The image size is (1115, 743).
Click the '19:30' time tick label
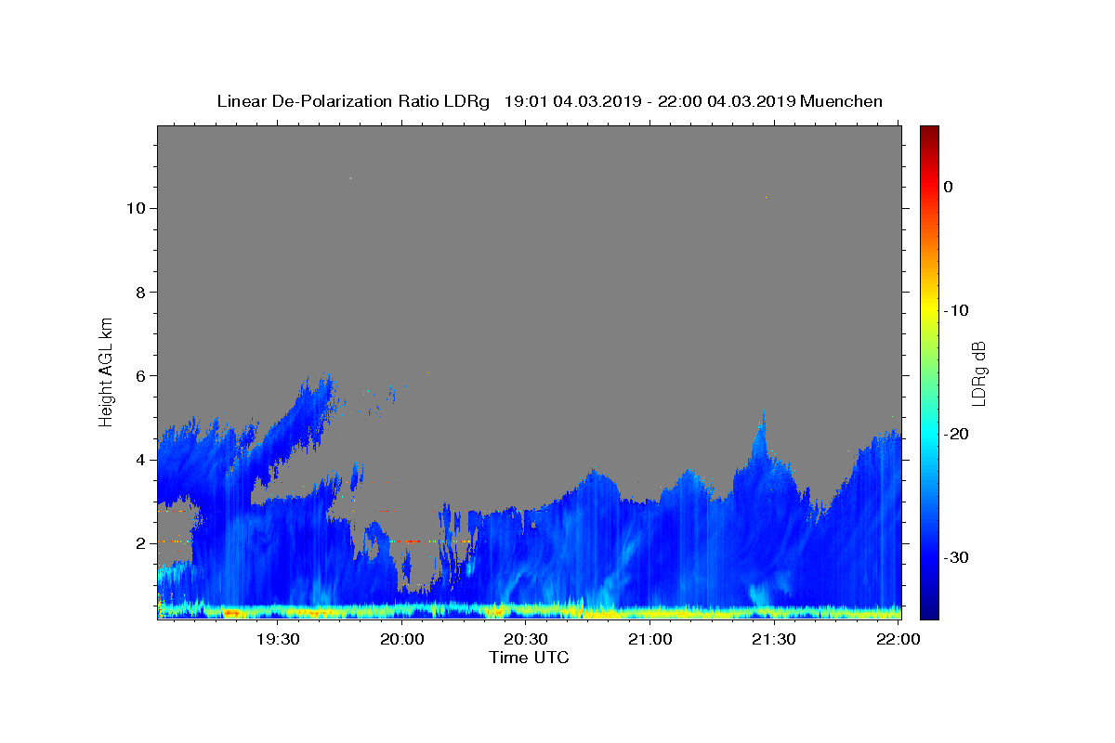(277, 639)
